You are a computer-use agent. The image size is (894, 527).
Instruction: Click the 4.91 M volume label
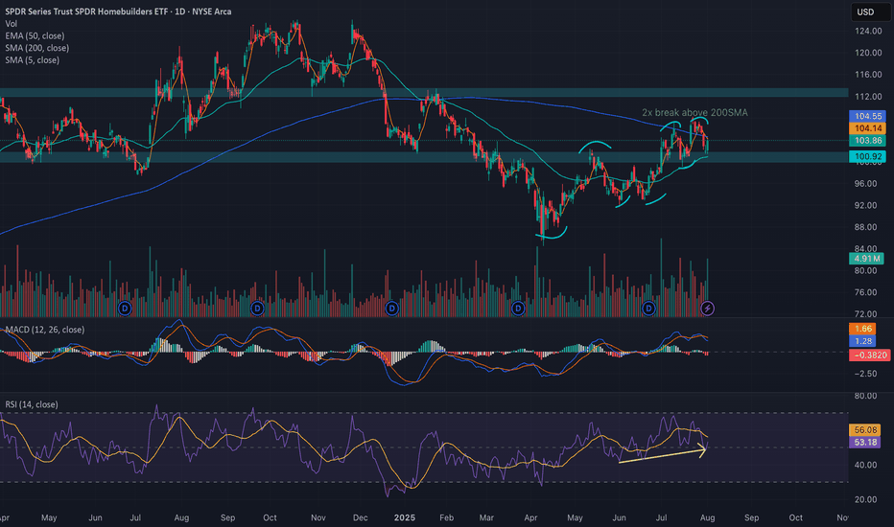866,258
